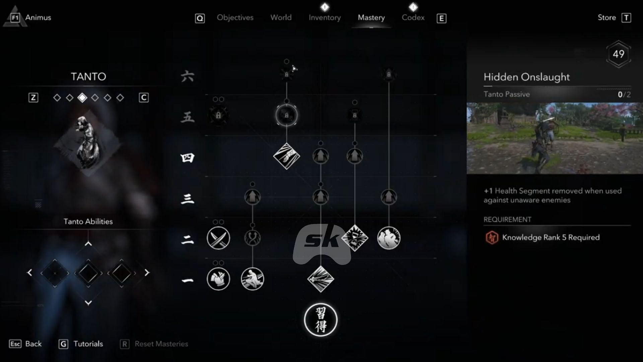Toggle the locked tier 5 node left
Viewport: 643px width, 362px height.
[x=218, y=115]
